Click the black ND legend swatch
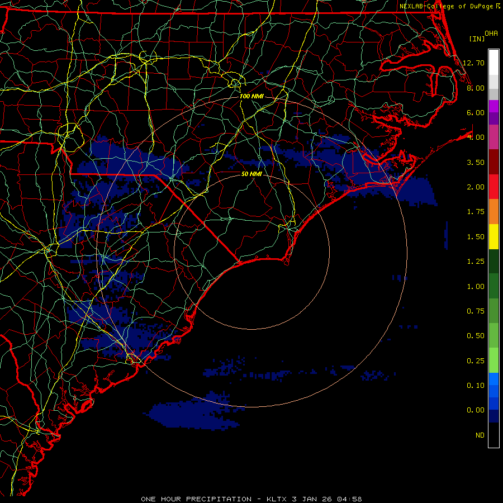Viewport: 503px width, 503px height. click(x=493, y=435)
